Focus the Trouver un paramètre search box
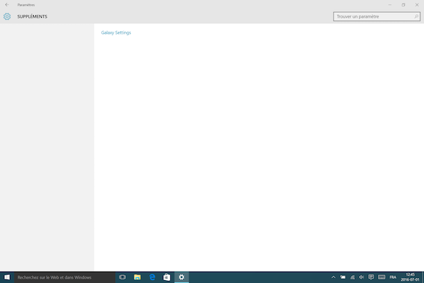Screen dimensions: 424x283 377,16
